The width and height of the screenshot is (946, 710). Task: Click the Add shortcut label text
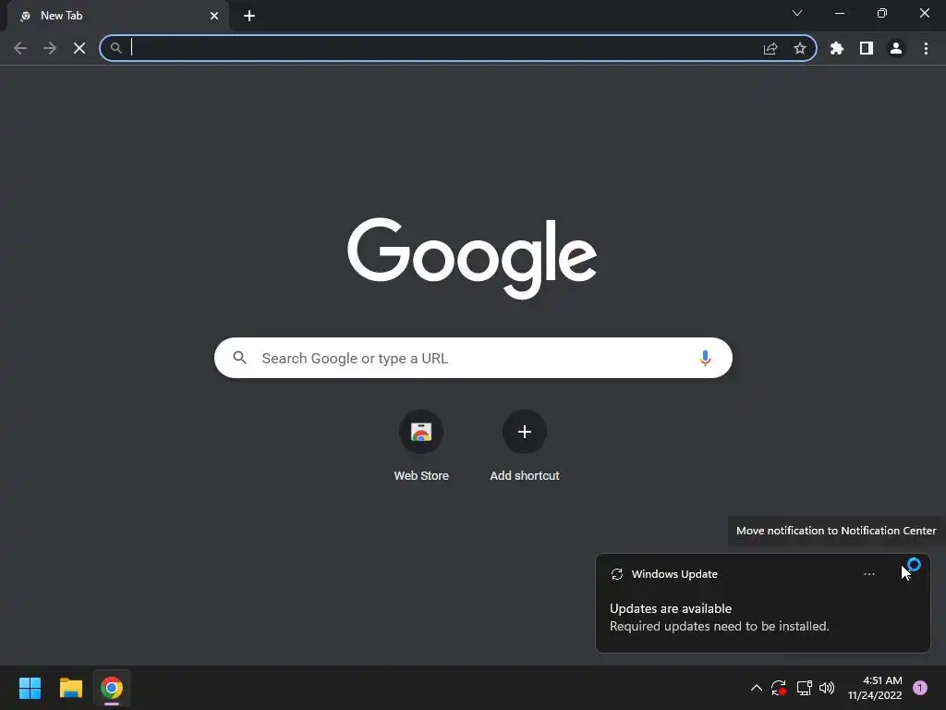pos(525,476)
